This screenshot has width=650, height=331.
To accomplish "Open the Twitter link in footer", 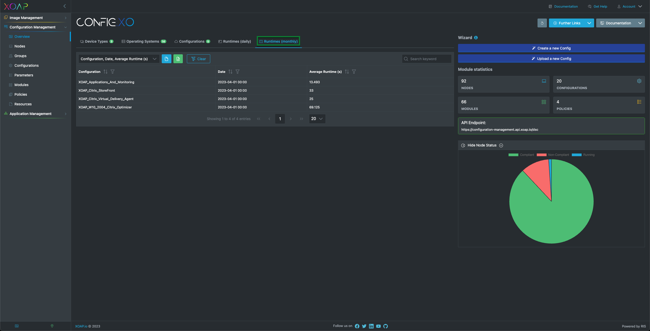I will click(364, 326).
